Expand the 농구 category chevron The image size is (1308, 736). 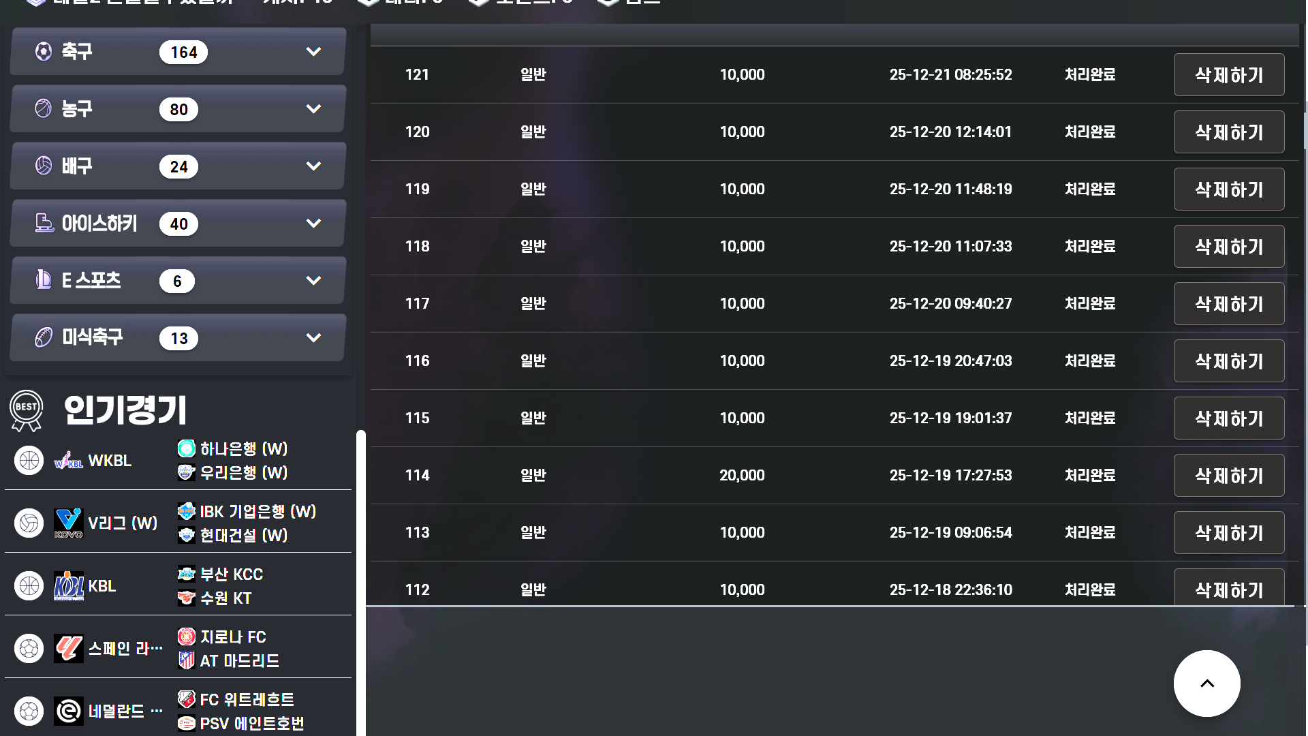click(x=313, y=109)
